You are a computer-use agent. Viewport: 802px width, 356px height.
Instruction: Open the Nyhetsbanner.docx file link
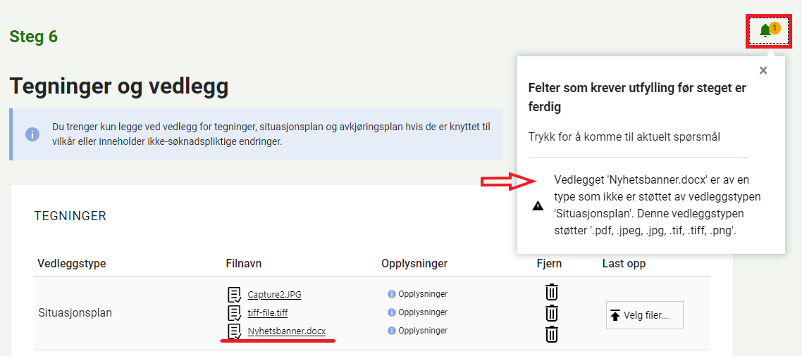tap(286, 331)
